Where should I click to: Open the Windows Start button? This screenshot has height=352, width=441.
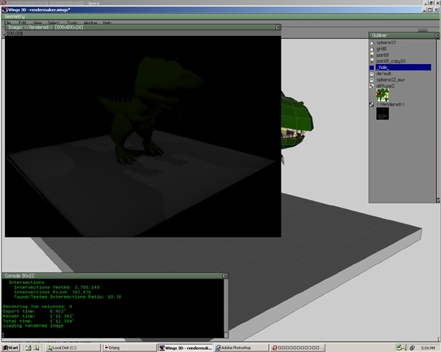pyautogui.click(x=11, y=348)
